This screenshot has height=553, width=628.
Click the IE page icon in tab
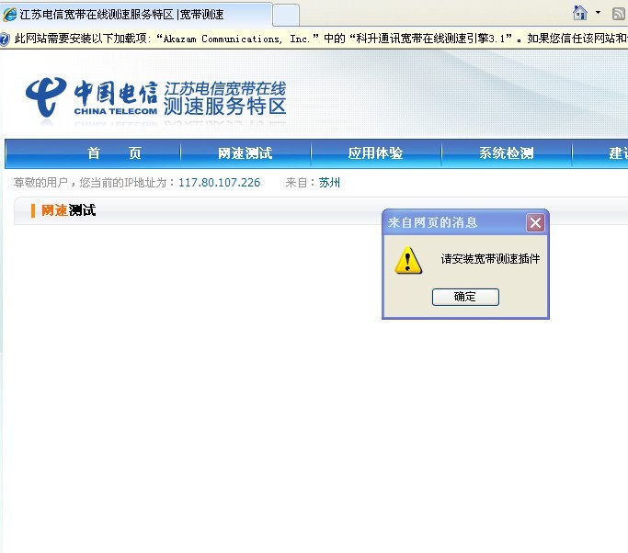click(9, 15)
